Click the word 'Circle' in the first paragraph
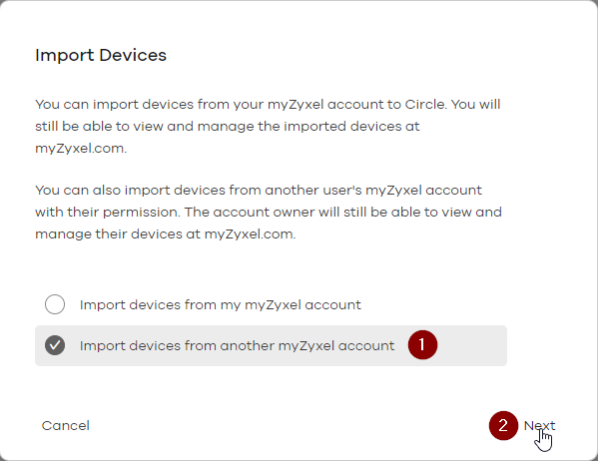This screenshot has height=461, width=598. tap(425, 104)
